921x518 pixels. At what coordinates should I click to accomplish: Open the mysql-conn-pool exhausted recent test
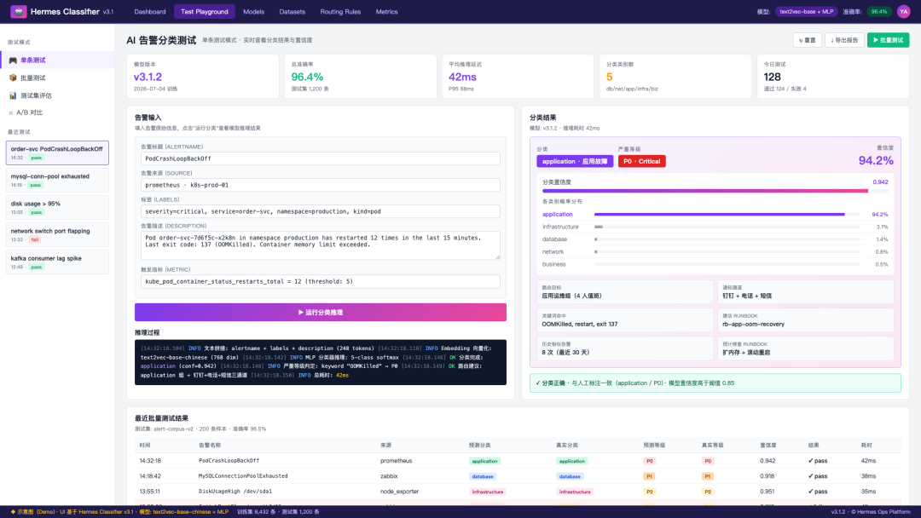click(57, 180)
